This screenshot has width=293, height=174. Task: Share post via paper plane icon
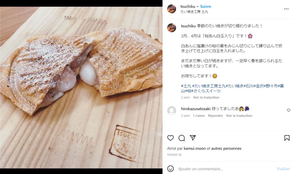[193, 138]
